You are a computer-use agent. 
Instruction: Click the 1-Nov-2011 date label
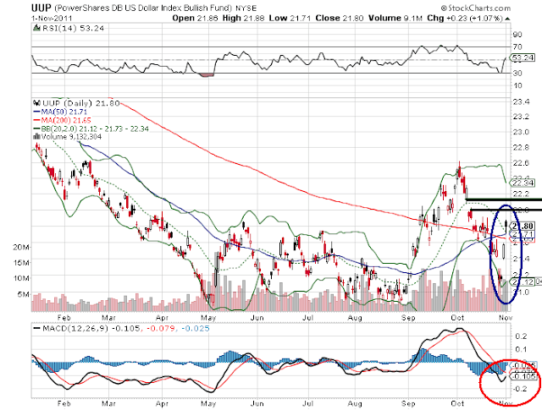(52, 19)
